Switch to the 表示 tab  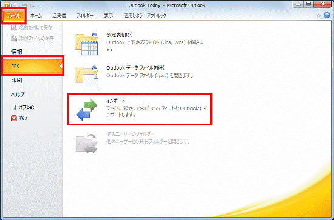(x=109, y=16)
